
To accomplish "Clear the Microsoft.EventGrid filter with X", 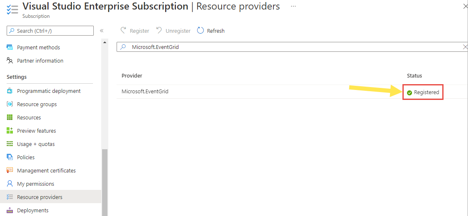I will (465, 47).
